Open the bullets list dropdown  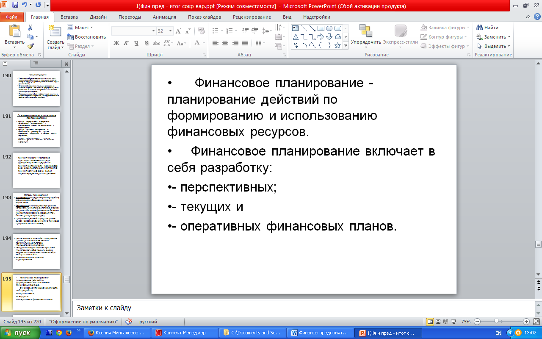222,31
